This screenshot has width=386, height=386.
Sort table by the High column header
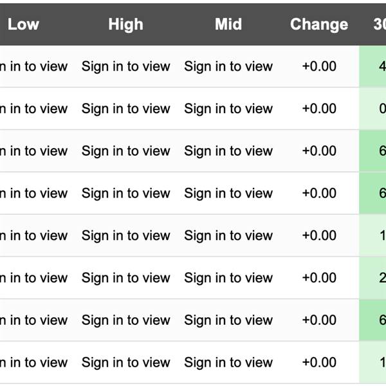point(126,24)
